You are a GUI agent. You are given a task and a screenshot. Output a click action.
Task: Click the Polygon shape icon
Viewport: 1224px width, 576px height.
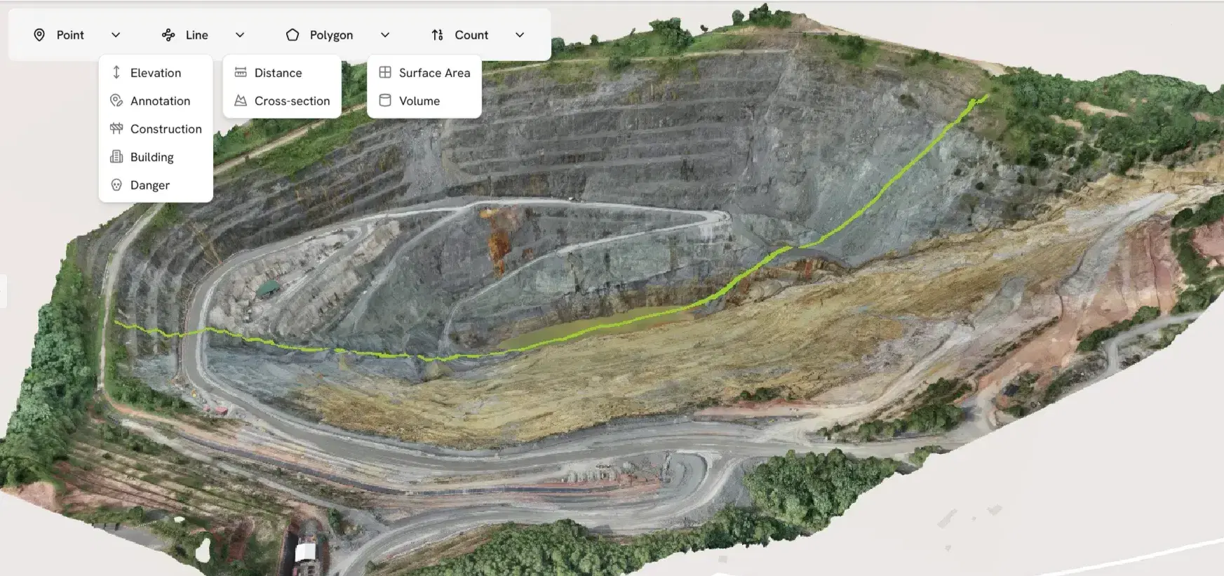(x=292, y=35)
